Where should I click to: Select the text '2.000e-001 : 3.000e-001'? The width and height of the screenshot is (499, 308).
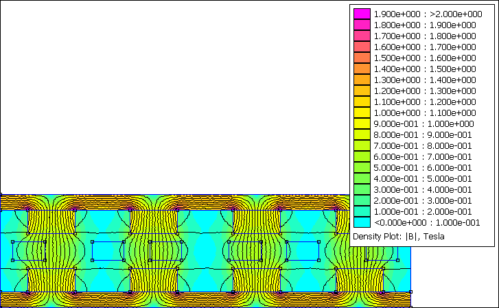click(x=423, y=200)
